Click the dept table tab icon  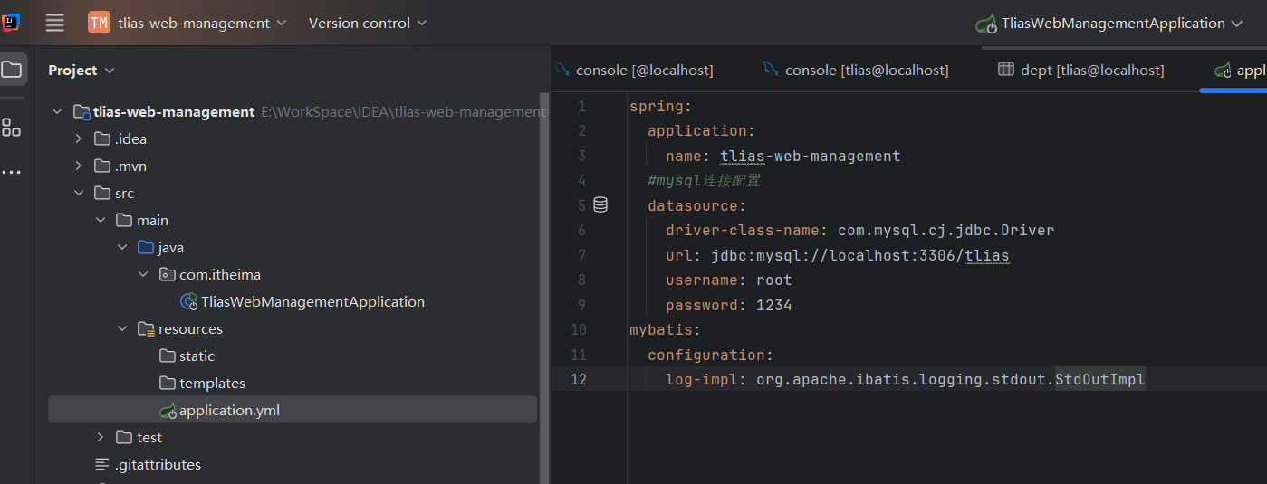click(x=1005, y=70)
